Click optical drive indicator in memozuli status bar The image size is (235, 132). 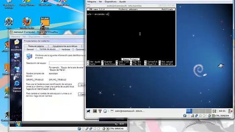click(x=83, y=129)
